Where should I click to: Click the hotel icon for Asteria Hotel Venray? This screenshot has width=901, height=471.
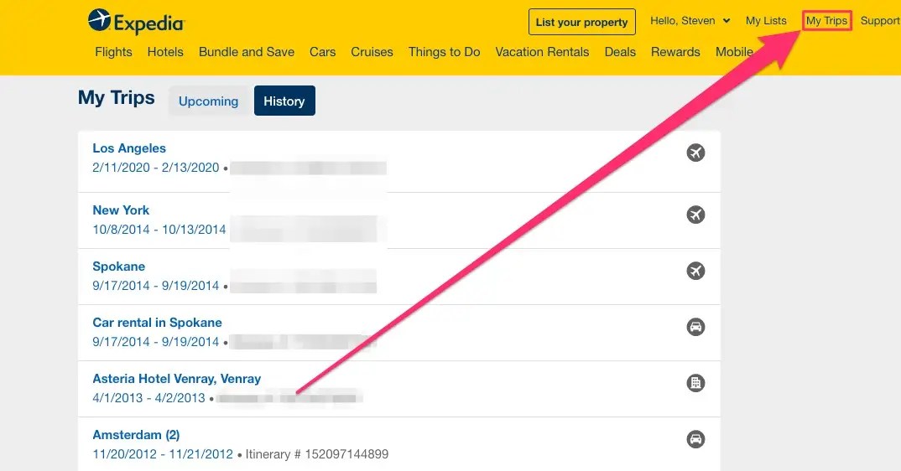[695, 383]
